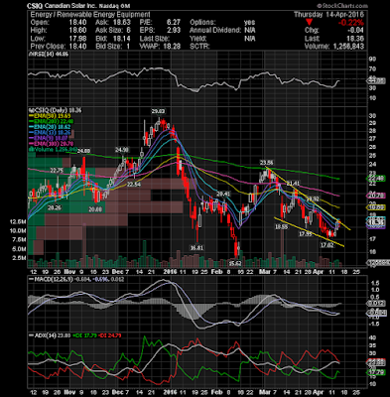Click the 16.81 low annotation

point(196,247)
